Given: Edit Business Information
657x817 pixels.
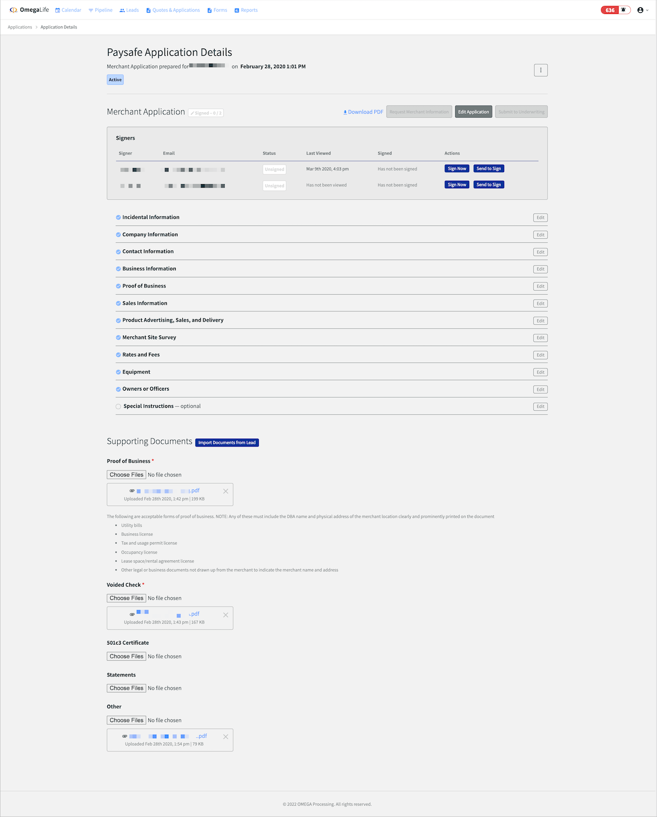Looking at the screenshot, I should [x=540, y=269].
